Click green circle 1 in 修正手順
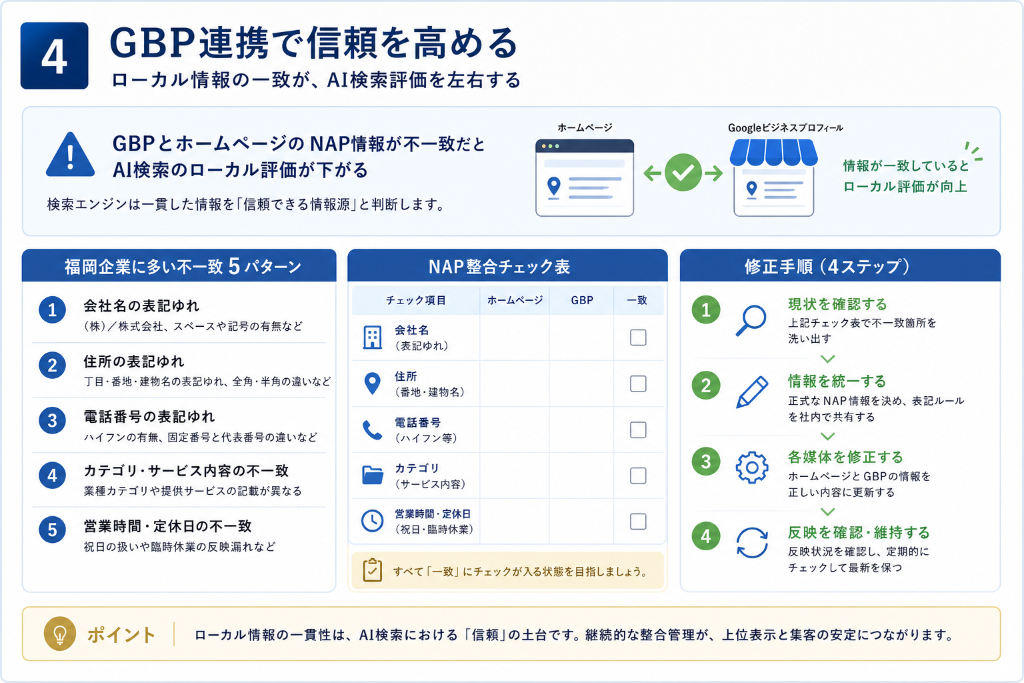Image resolution: width=1024 pixels, height=683 pixels. tap(706, 310)
